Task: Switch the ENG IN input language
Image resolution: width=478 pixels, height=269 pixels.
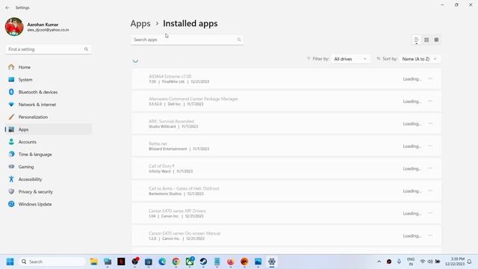Action: coord(411,262)
